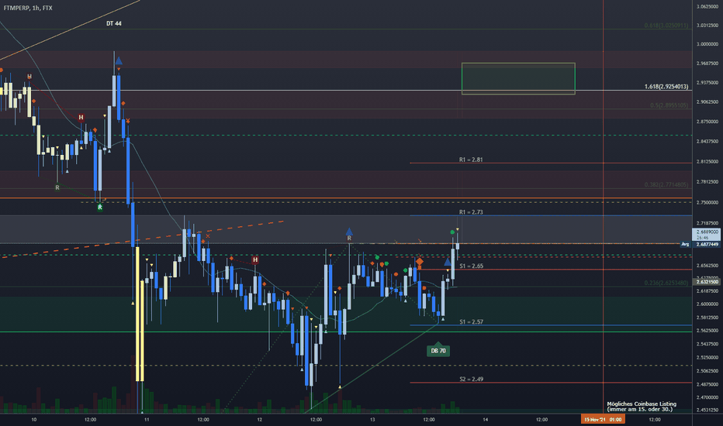Click the 15 Nov '21 01:00 date marker
723x426 pixels.
[603, 419]
